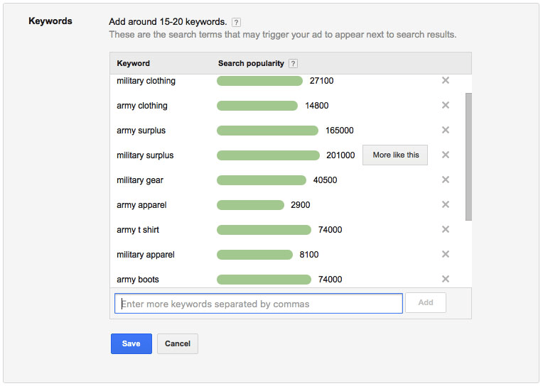Select the 'army apparel' keyword text
Screen dimensions: 543x386
(141, 206)
